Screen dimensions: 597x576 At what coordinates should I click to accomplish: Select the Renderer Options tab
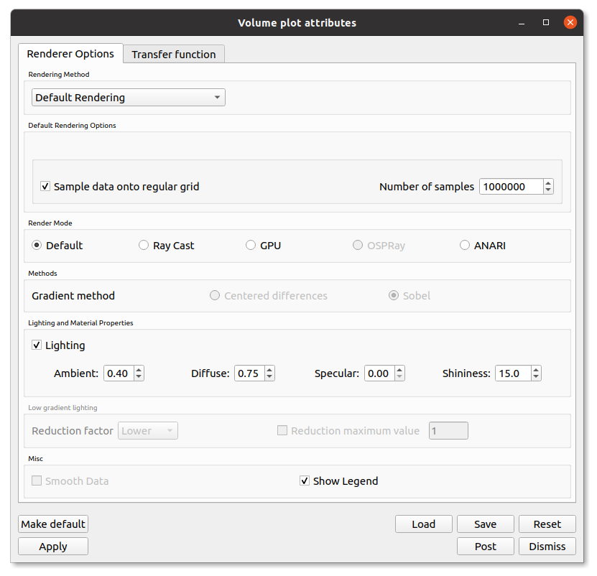point(70,54)
